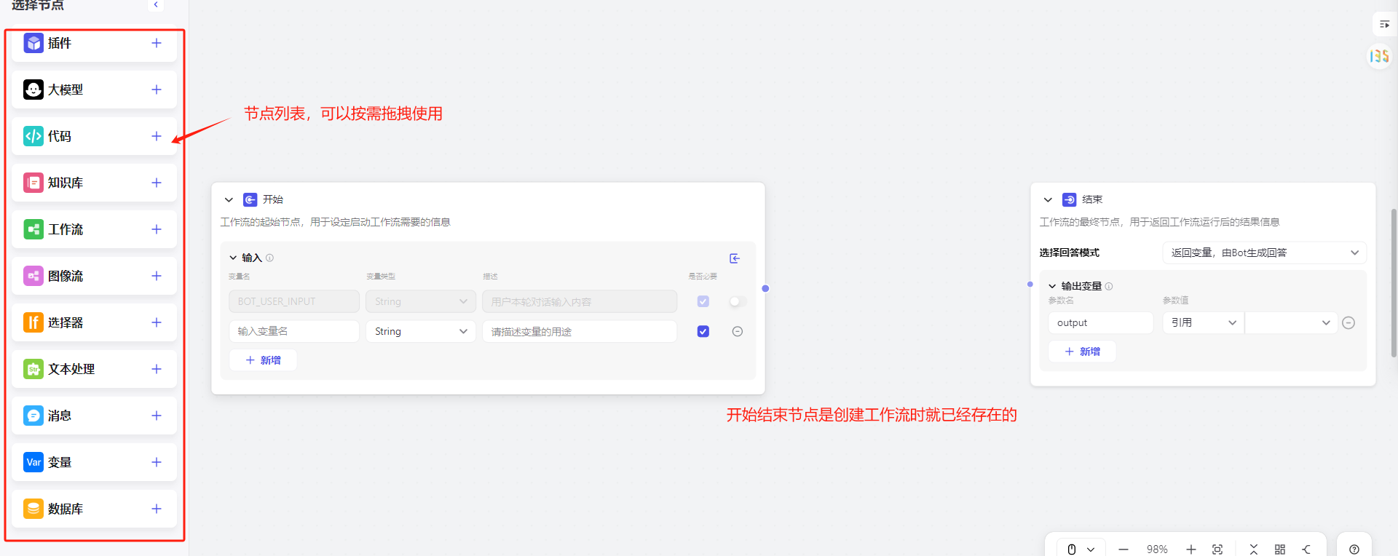Add a 插件 node with its plus button

157,43
